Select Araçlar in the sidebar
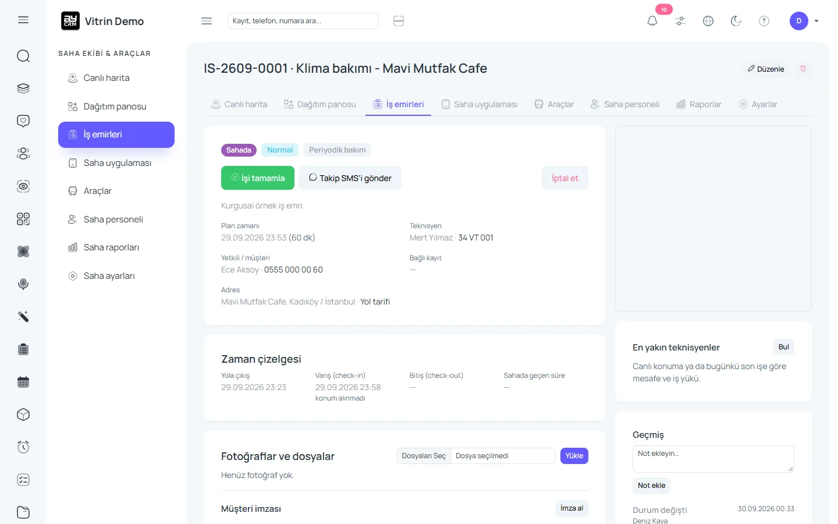 (116, 191)
